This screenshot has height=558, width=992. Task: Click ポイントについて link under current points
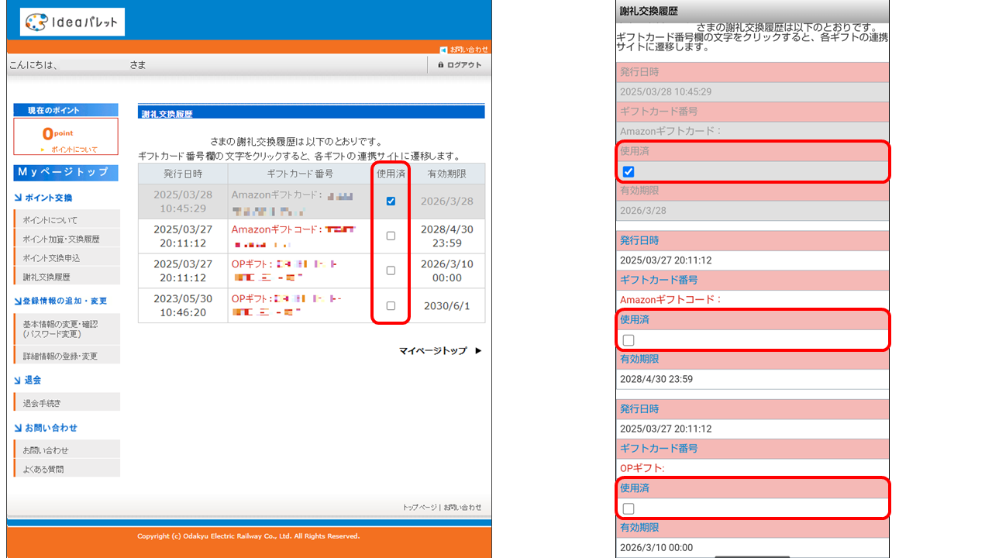click(x=74, y=150)
